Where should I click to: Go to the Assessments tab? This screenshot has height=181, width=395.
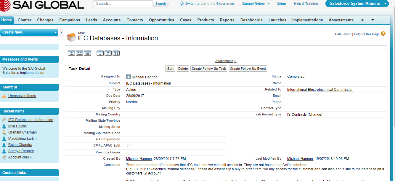point(341,20)
